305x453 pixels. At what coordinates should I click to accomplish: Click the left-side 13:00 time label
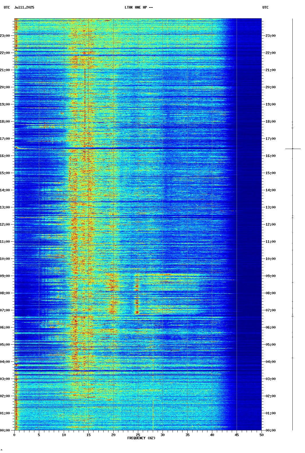[5, 207]
